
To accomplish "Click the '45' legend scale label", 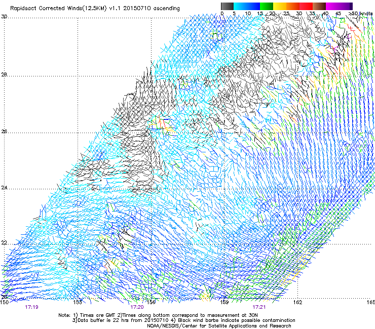I will pyautogui.click(x=338, y=14).
